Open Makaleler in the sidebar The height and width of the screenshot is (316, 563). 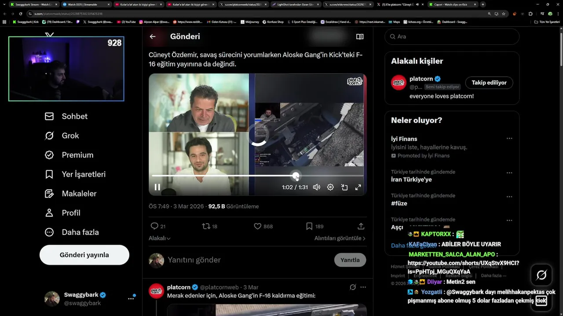click(70, 194)
